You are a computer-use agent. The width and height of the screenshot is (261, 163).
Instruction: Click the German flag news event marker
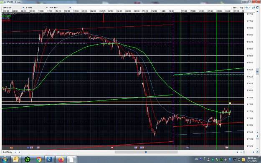12,148
